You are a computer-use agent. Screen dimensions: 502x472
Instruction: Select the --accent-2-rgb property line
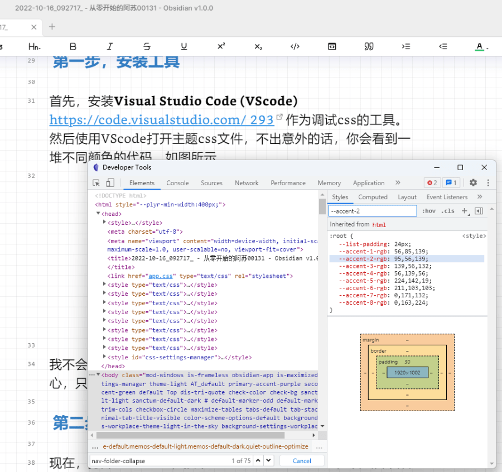pos(407,259)
